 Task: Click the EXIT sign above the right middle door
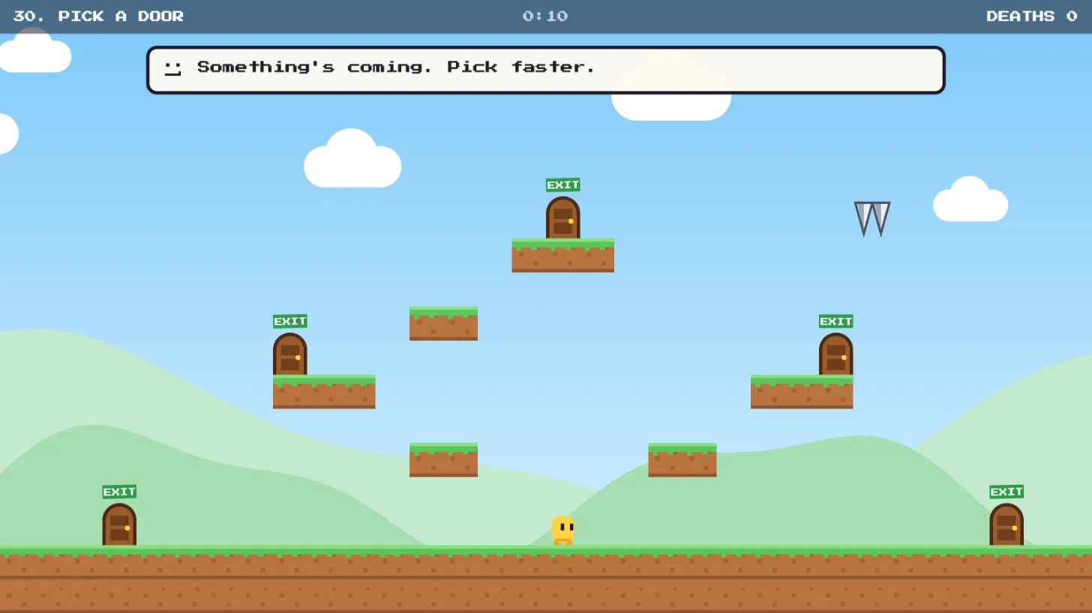(x=835, y=321)
